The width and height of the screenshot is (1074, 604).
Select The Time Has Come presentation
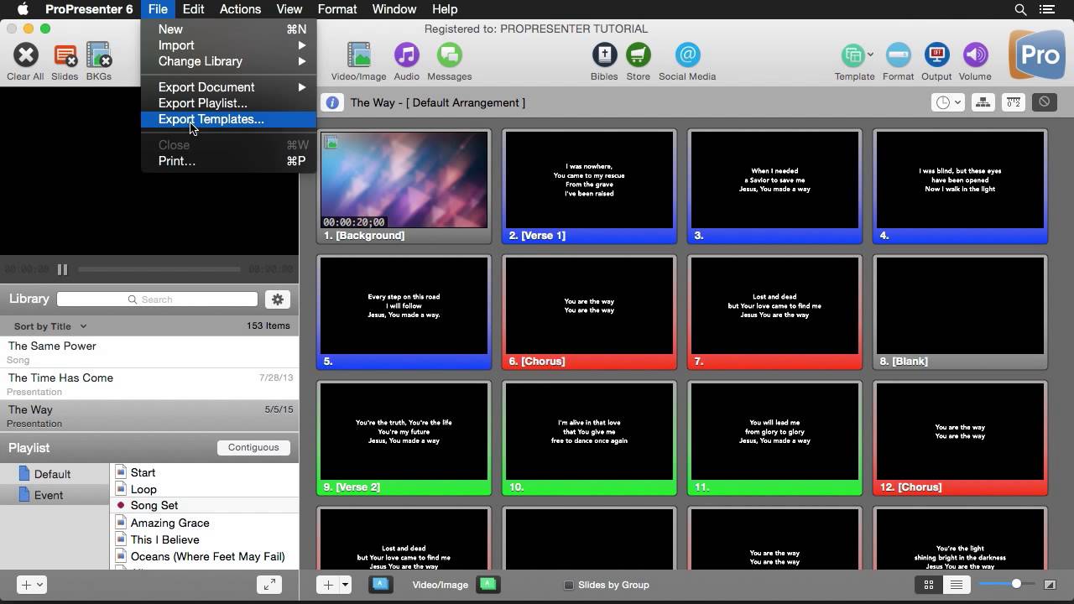149,384
